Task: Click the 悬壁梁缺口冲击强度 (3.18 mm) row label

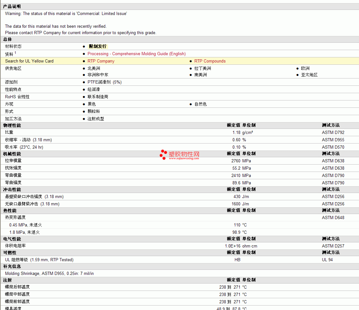Action: [34, 197]
